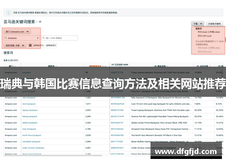Click the rank value 2,095 in the hiking backpack row
This screenshot has height=163, width=226.
tap(88, 117)
